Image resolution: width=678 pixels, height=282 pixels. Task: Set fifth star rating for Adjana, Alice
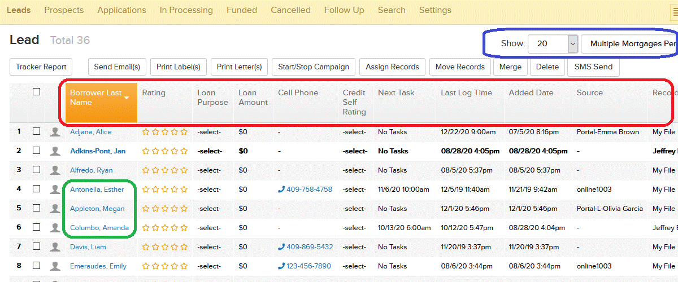pos(184,132)
